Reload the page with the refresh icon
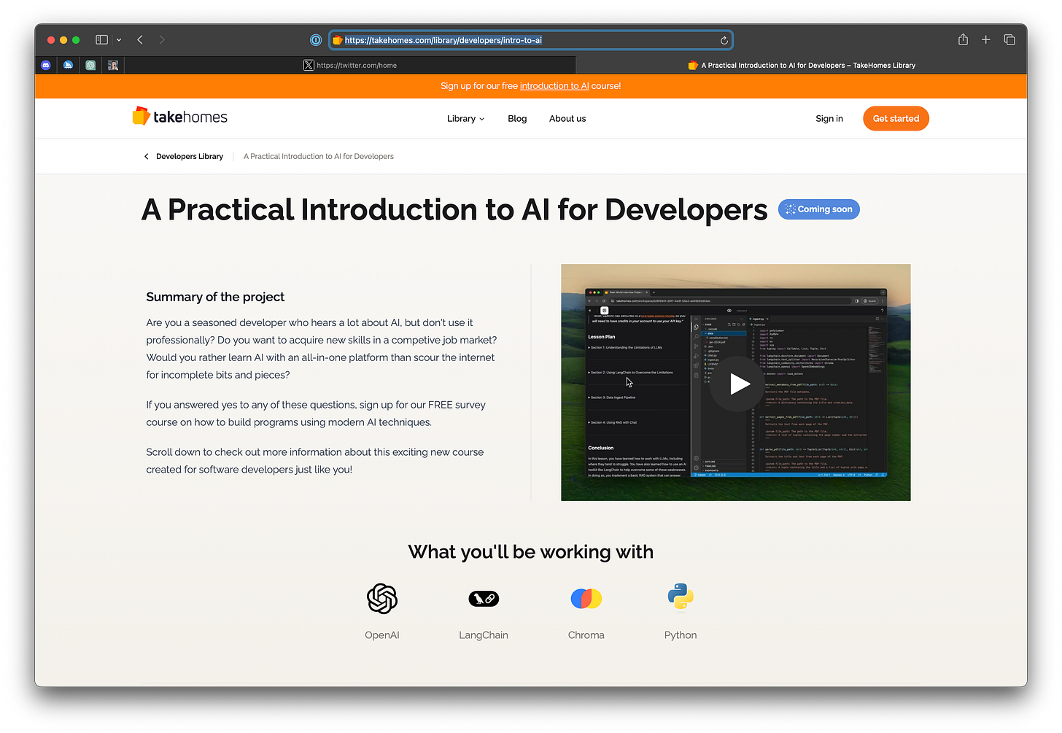 pyautogui.click(x=724, y=40)
